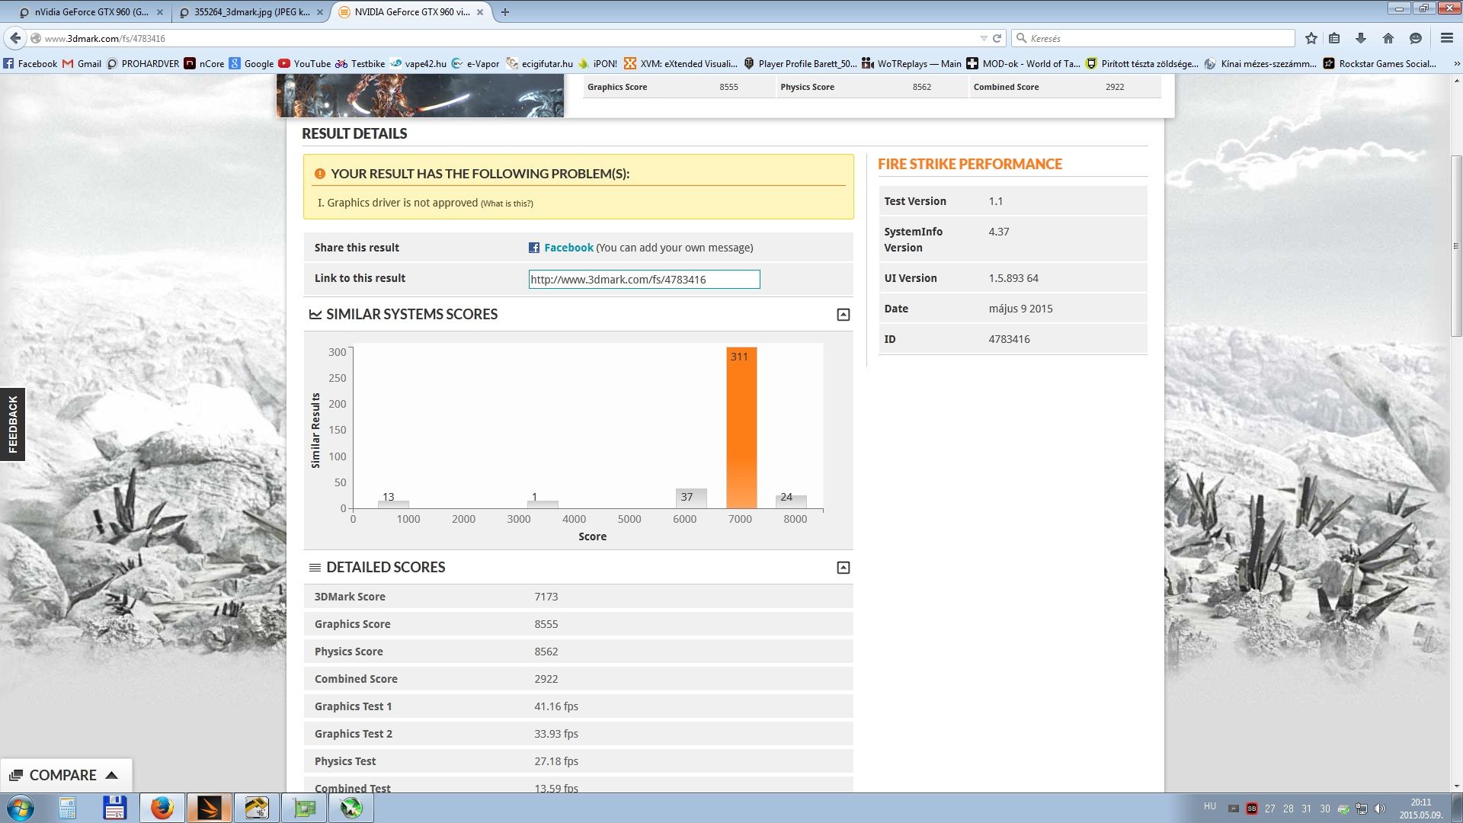1463x823 pixels.
Task: Open the green arrow globe taskbar icon
Action: coord(351,808)
